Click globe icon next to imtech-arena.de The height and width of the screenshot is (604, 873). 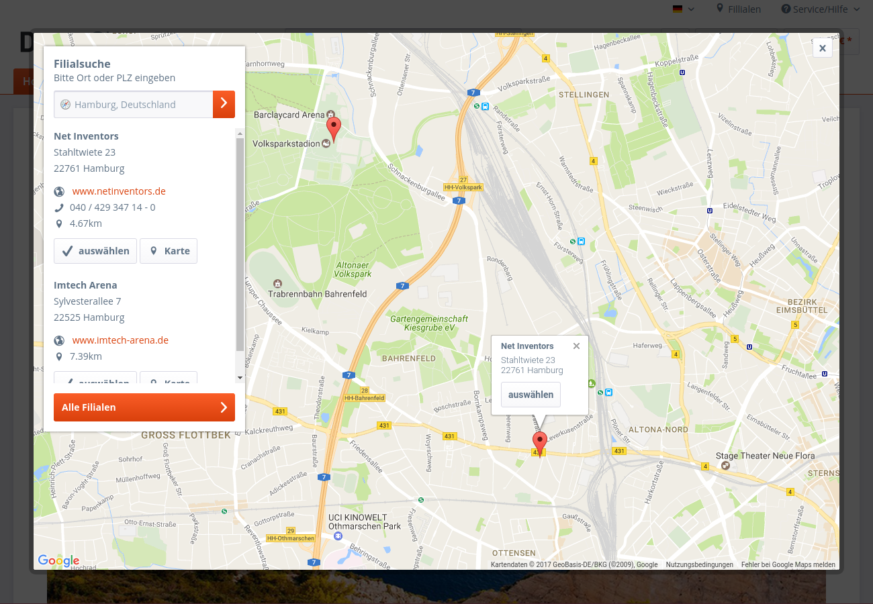point(59,340)
